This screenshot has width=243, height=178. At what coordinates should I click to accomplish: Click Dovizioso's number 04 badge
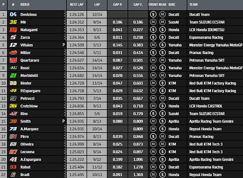click(x=13, y=14)
